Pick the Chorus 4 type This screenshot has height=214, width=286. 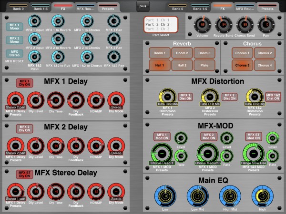pos(265,65)
